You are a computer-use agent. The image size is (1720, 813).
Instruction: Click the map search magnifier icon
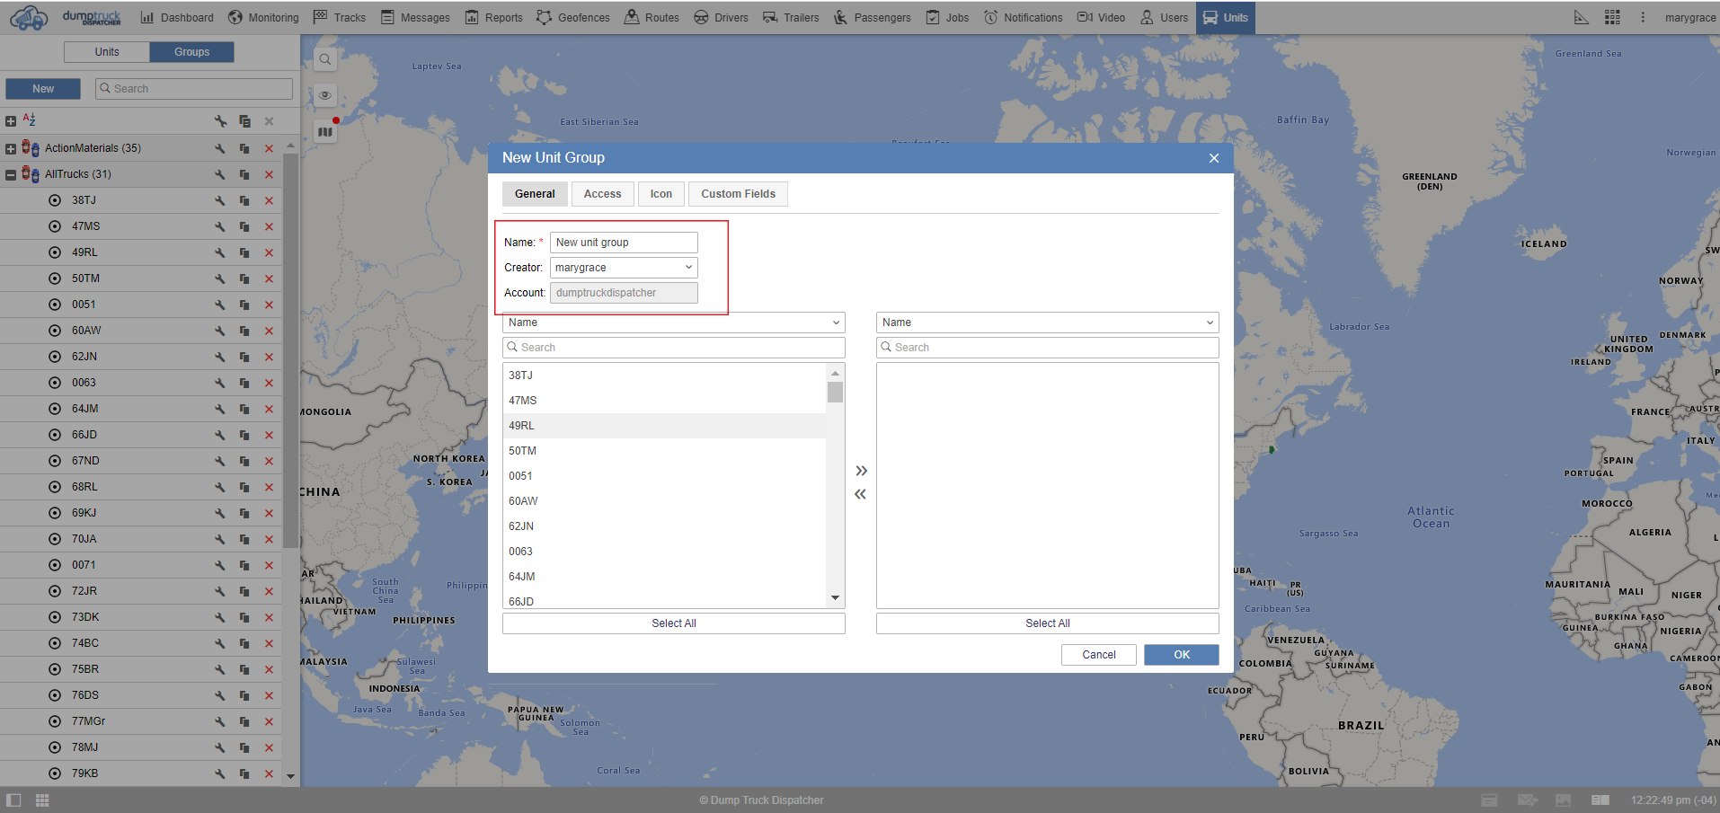point(325,59)
